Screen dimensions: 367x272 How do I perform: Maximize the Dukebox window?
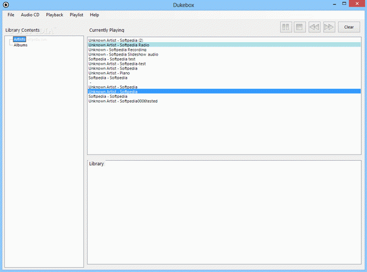pyautogui.click(x=344, y=4)
